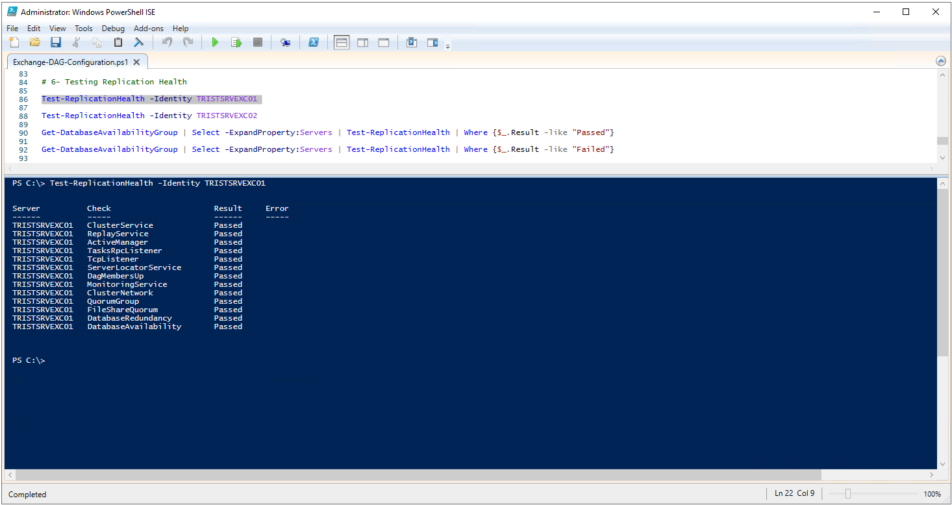
Task: Open the File menu
Action: (x=12, y=29)
